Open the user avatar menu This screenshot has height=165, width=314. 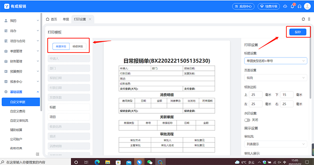(307, 6)
